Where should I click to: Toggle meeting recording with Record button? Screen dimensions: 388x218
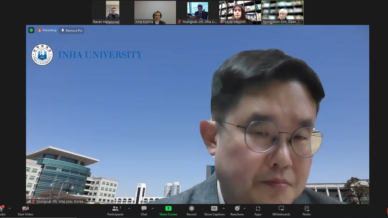tap(191, 211)
